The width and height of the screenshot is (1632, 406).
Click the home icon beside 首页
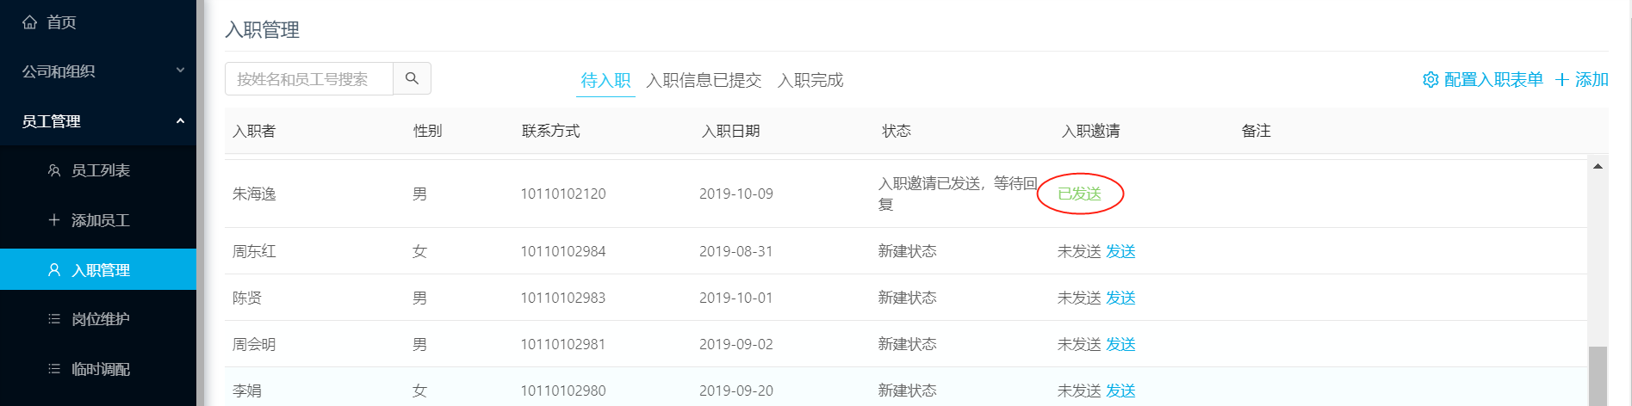click(30, 22)
